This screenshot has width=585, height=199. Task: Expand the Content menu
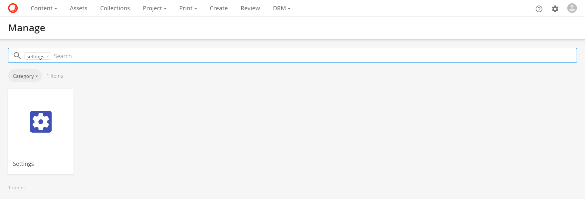44,8
